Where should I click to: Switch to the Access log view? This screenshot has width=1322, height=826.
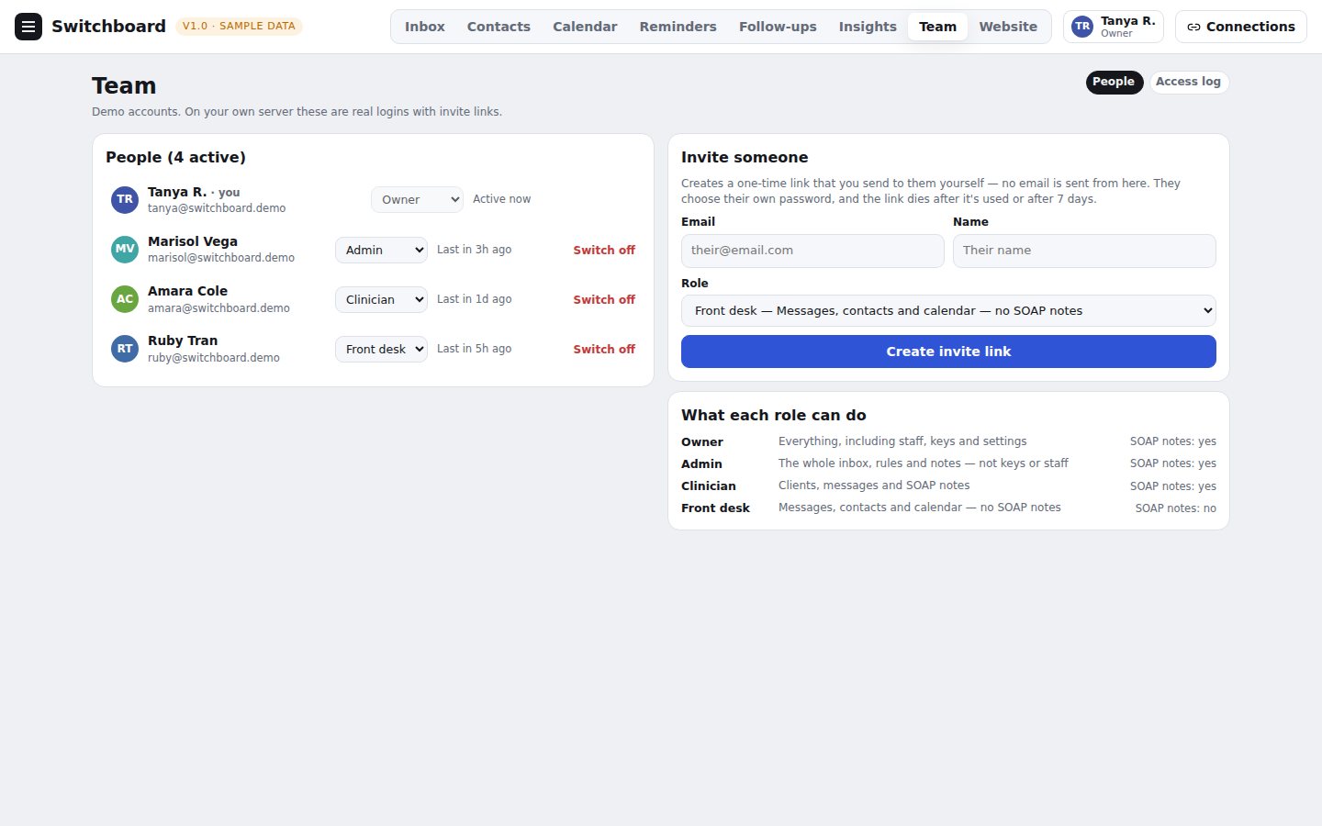point(1188,82)
